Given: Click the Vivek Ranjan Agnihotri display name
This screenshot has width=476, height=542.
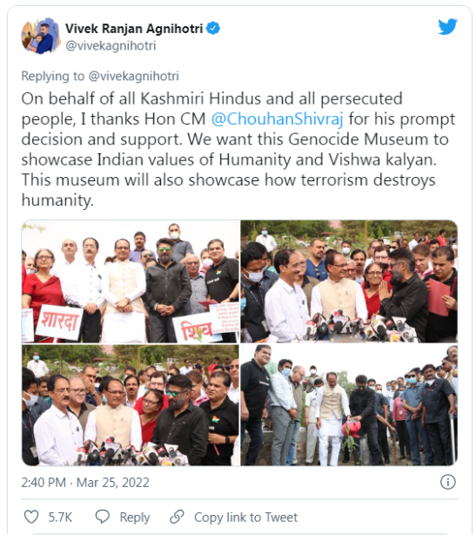Looking at the screenshot, I should [134, 29].
